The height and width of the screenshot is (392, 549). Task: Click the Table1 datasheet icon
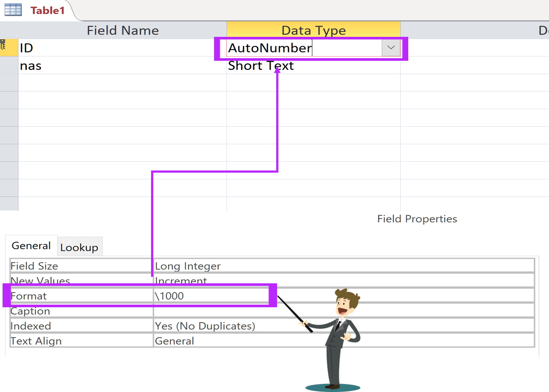pyautogui.click(x=13, y=10)
